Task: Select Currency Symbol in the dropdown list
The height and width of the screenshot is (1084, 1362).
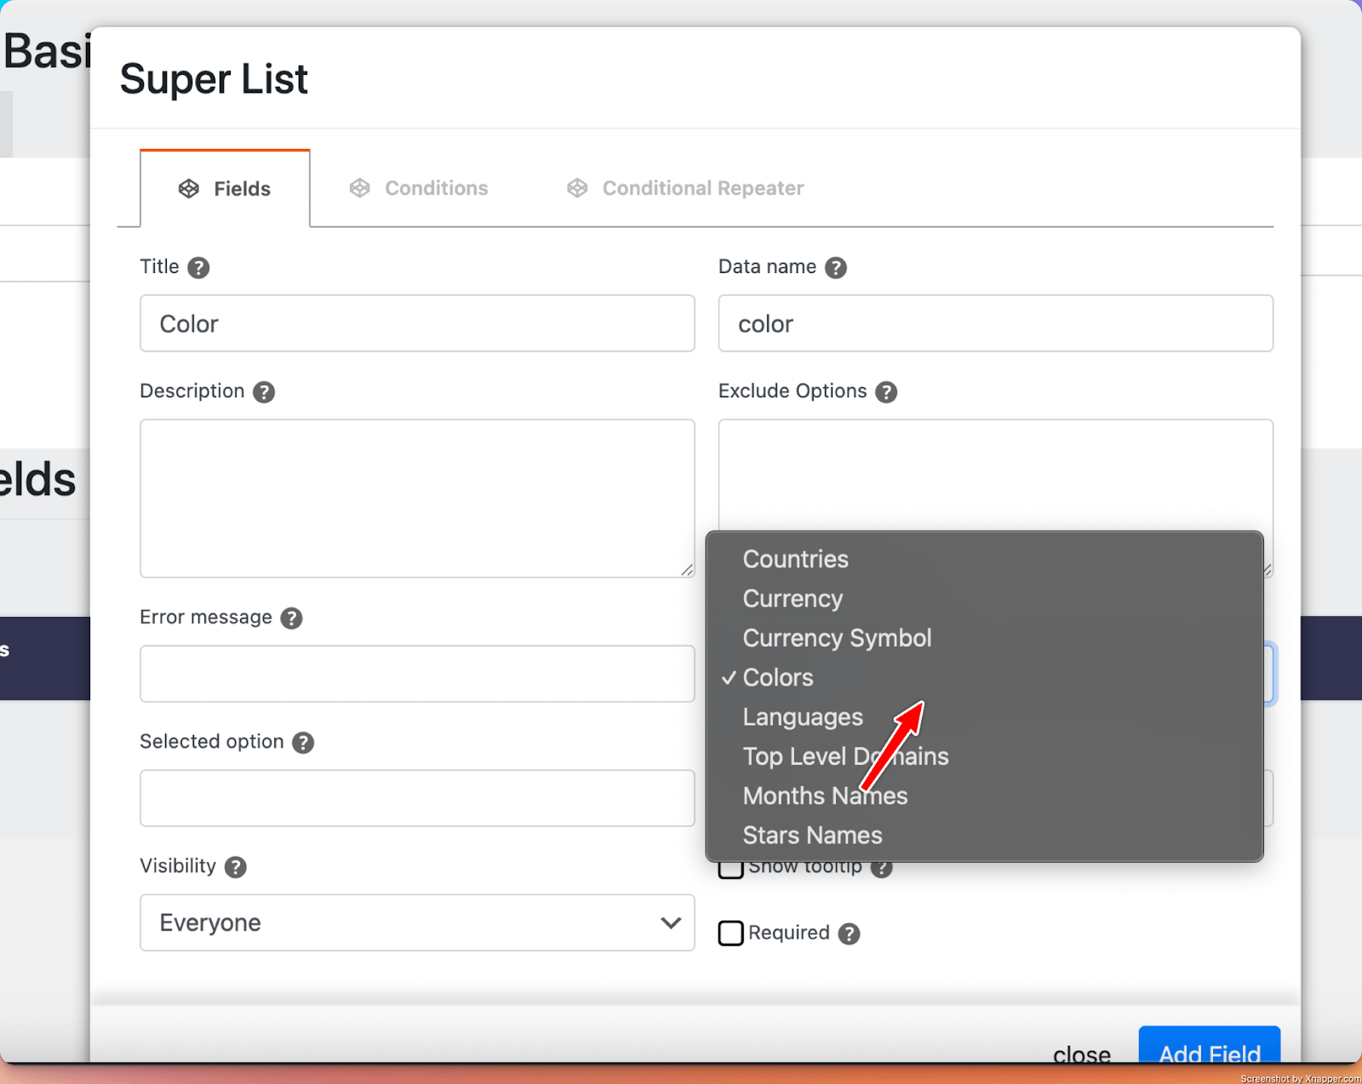Action: (x=837, y=638)
